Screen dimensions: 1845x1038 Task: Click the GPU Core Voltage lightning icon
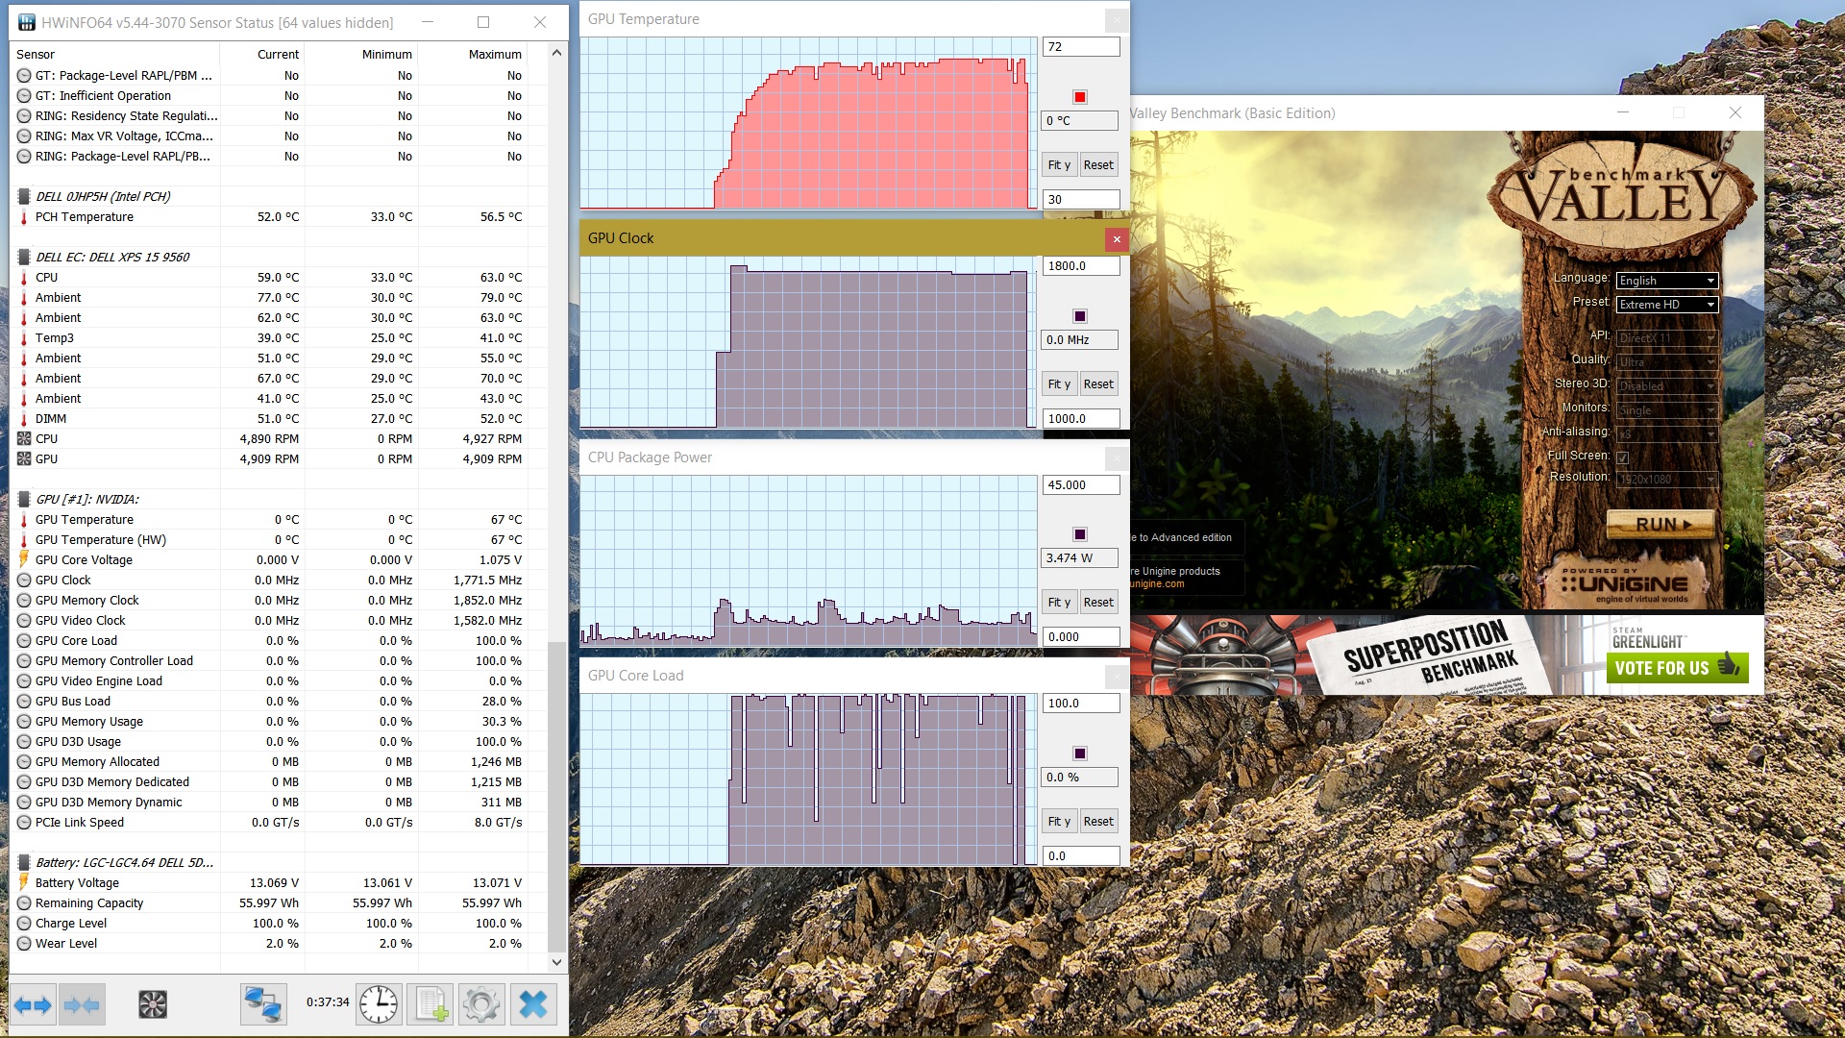point(24,560)
